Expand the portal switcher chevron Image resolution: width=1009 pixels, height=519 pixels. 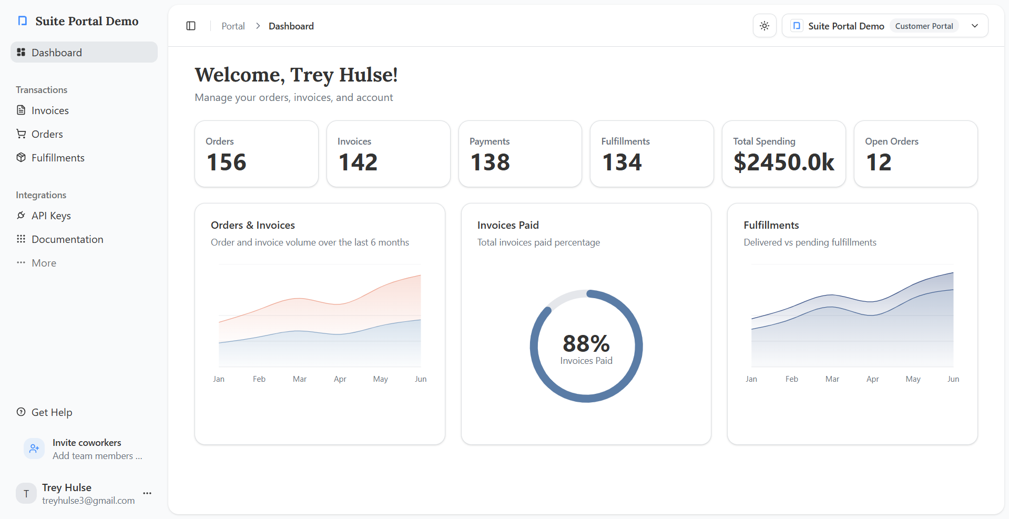coord(975,25)
